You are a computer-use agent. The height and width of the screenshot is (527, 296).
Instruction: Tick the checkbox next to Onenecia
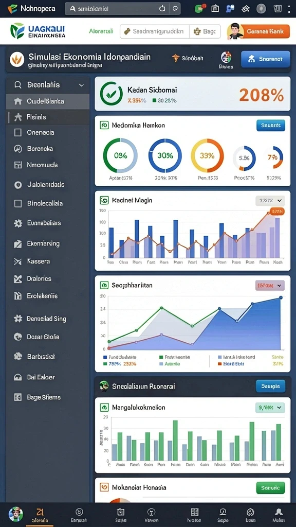[x=18, y=132]
